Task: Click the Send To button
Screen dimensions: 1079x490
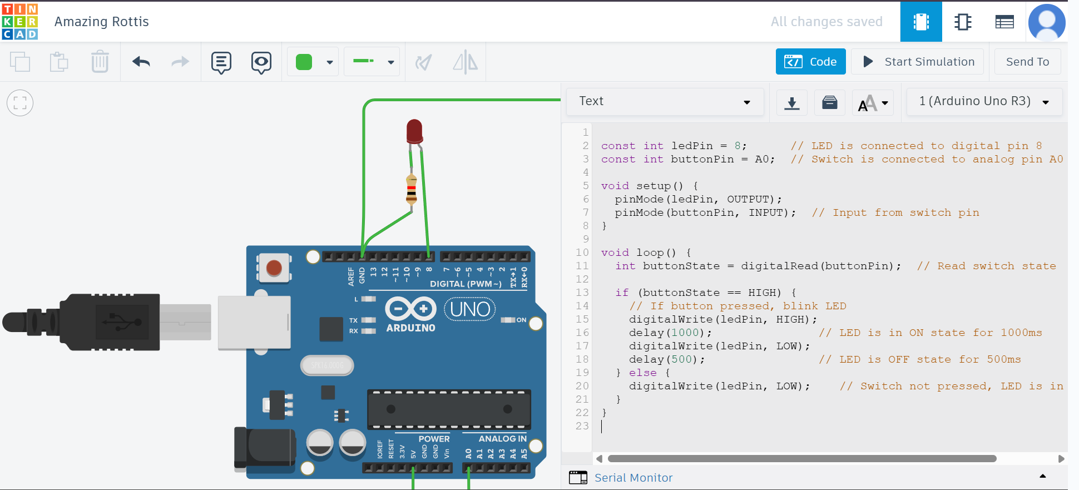Action: point(1027,62)
